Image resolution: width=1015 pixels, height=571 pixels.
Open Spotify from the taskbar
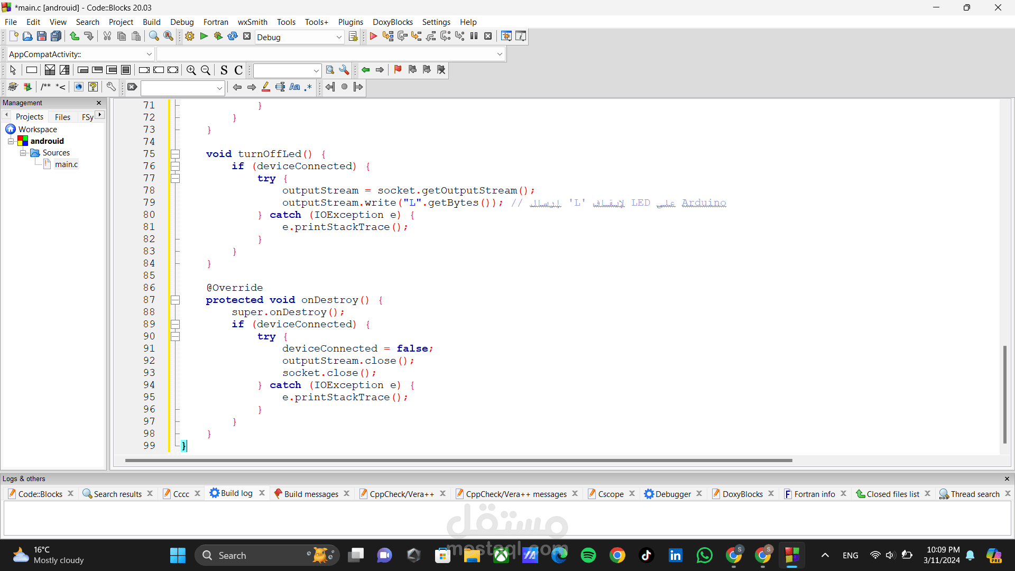click(588, 555)
